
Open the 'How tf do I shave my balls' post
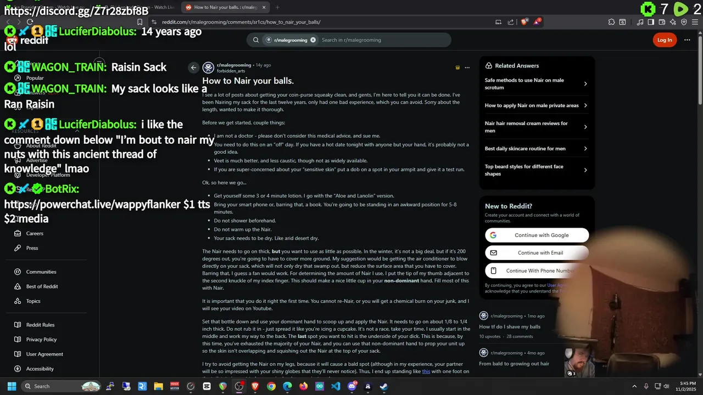point(510,326)
